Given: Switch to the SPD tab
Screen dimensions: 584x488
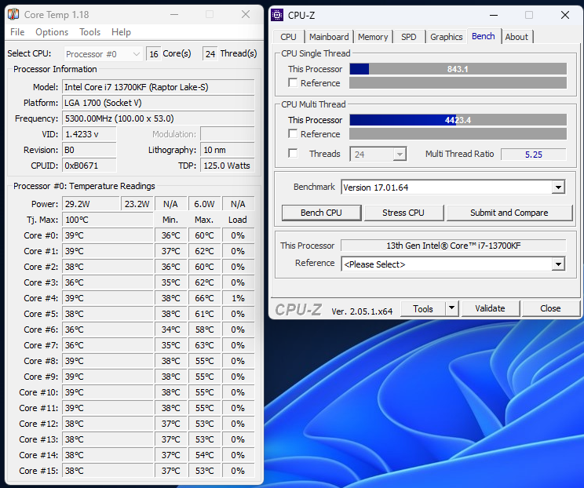Looking at the screenshot, I should tap(409, 37).
